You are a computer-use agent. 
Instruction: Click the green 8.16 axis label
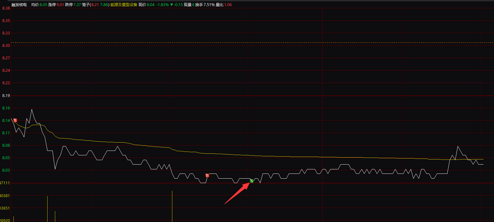pyautogui.click(x=6, y=108)
